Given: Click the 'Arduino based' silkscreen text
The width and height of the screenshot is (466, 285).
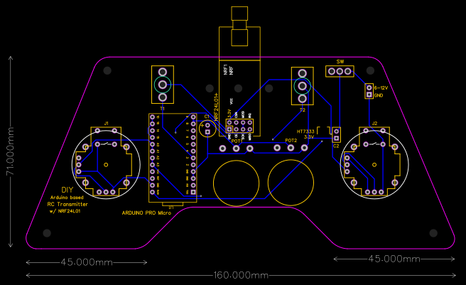Looking at the screenshot, I should click(x=67, y=198).
